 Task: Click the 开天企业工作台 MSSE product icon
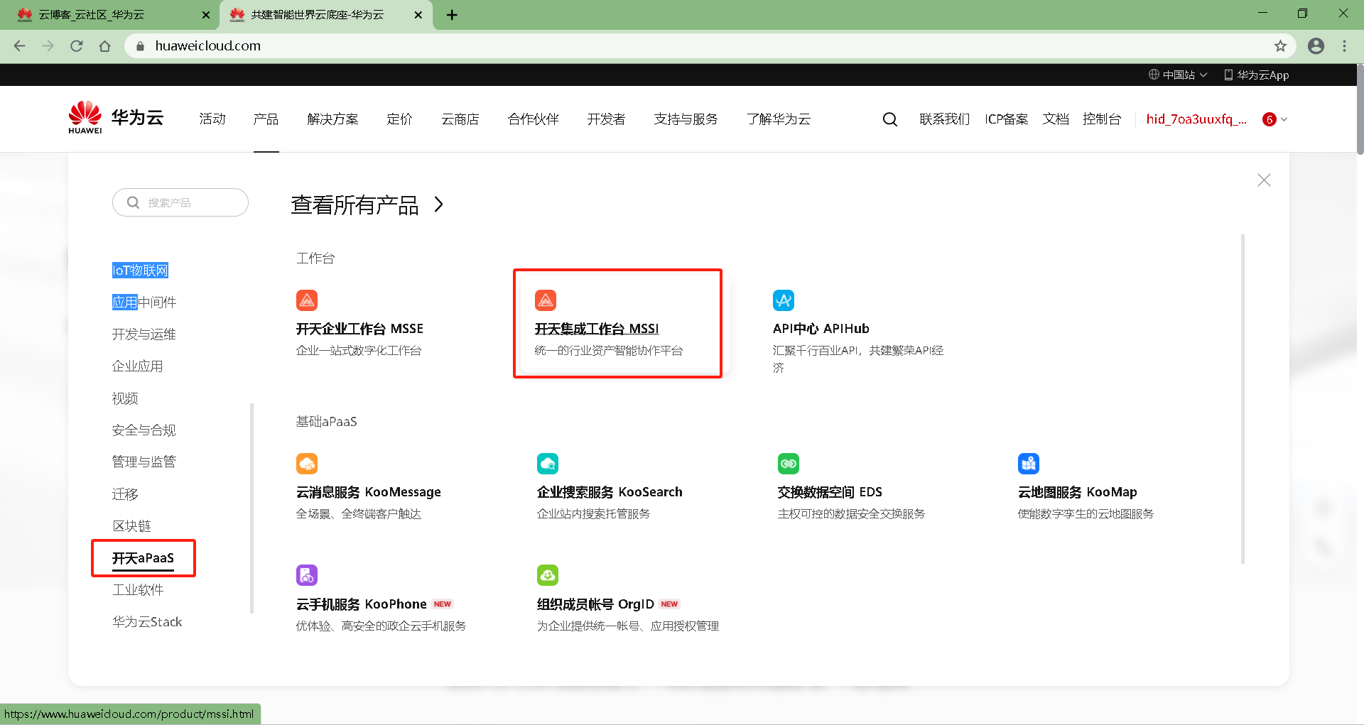click(x=307, y=300)
